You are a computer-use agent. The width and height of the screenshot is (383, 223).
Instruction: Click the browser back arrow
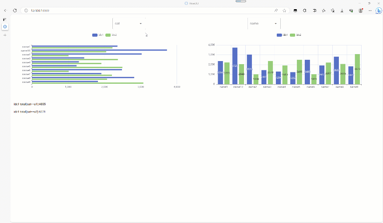point(6,10)
